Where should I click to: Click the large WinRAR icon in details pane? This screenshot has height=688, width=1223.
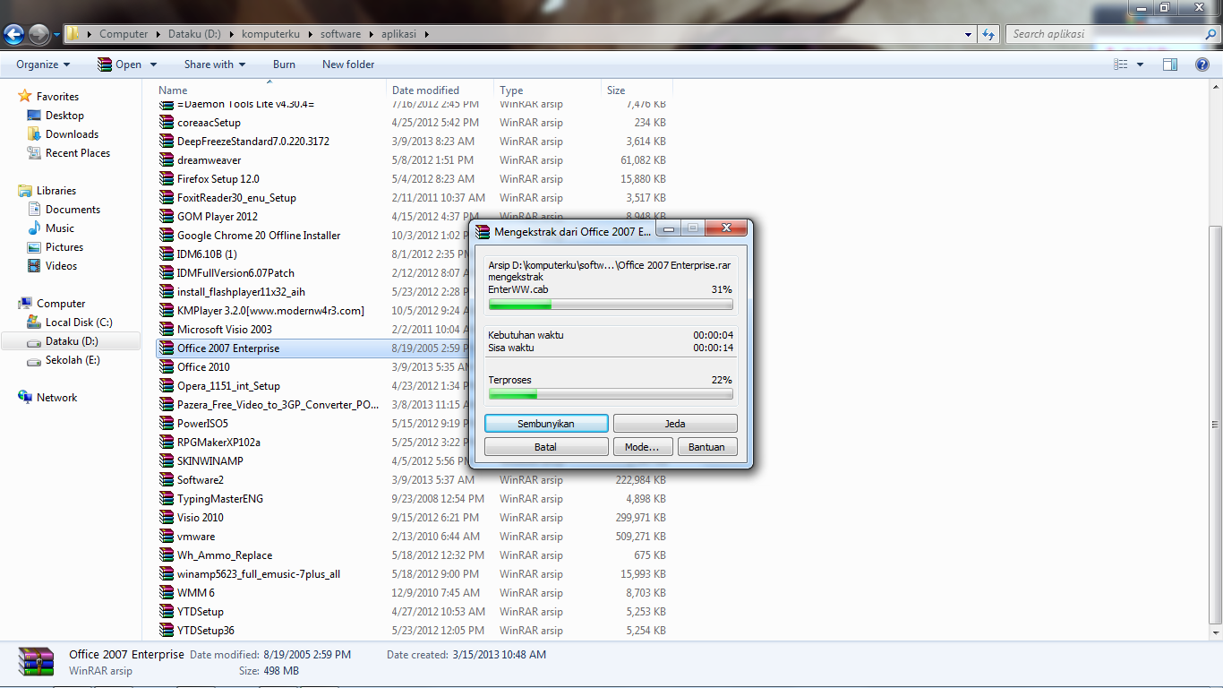click(x=37, y=662)
